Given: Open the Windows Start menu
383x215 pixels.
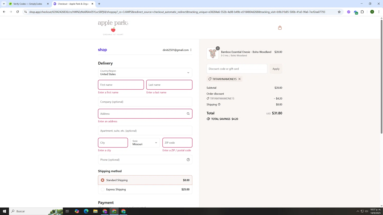Looking at the screenshot, I should [x=4, y=211].
